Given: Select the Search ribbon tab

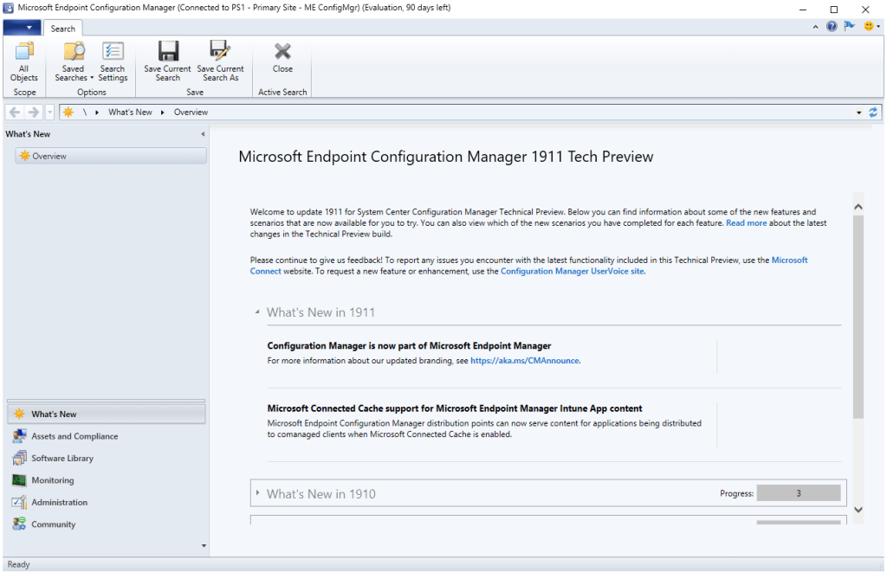Looking at the screenshot, I should pyautogui.click(x=63, y=29).
